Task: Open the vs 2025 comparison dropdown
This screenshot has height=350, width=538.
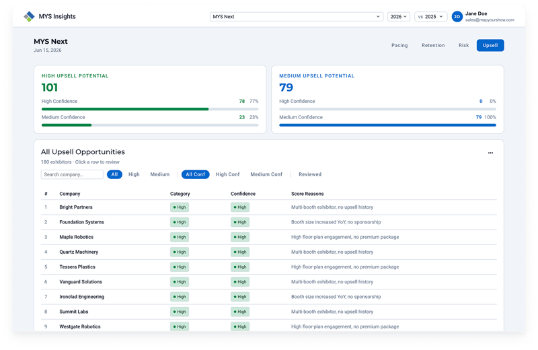Action: click(x=430, y=16)
